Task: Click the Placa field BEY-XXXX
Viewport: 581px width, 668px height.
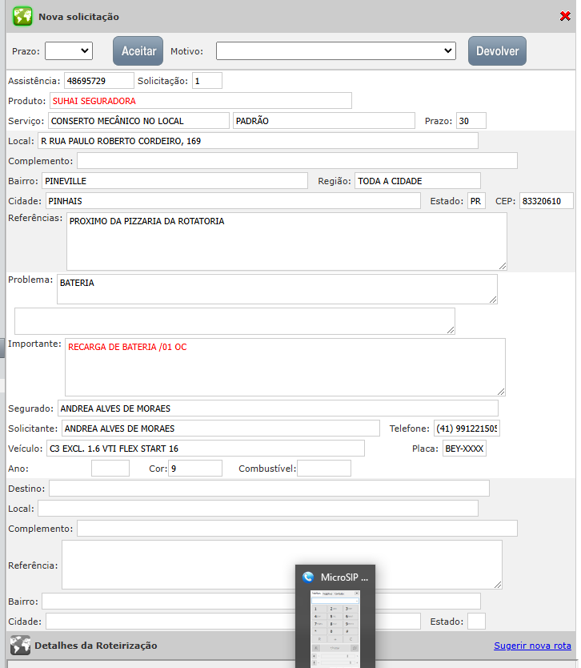Action: 464,449
